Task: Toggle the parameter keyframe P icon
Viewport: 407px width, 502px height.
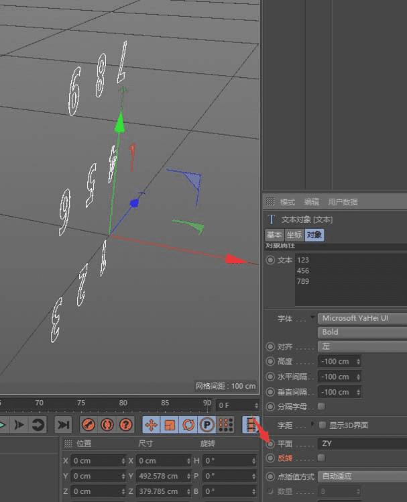Action: [207, 425]
